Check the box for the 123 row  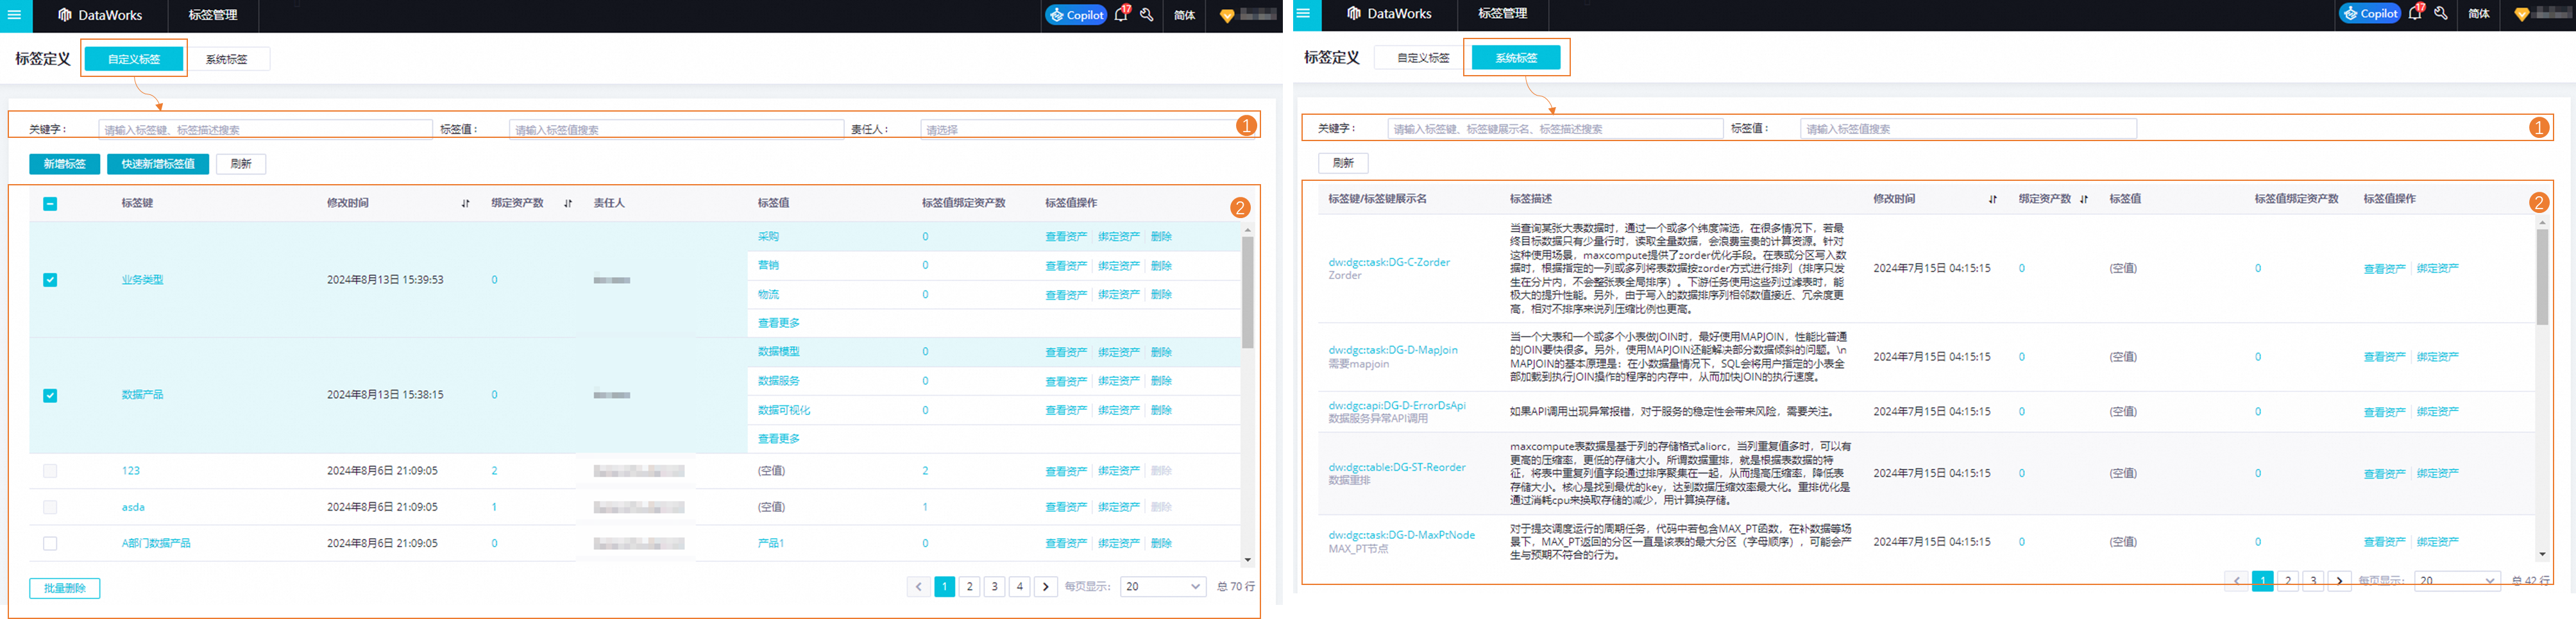pyautogui.click(x=50, y=471)
